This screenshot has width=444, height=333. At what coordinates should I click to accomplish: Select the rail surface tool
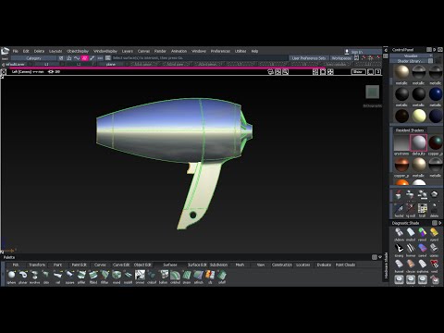click(x=58, y=275)
